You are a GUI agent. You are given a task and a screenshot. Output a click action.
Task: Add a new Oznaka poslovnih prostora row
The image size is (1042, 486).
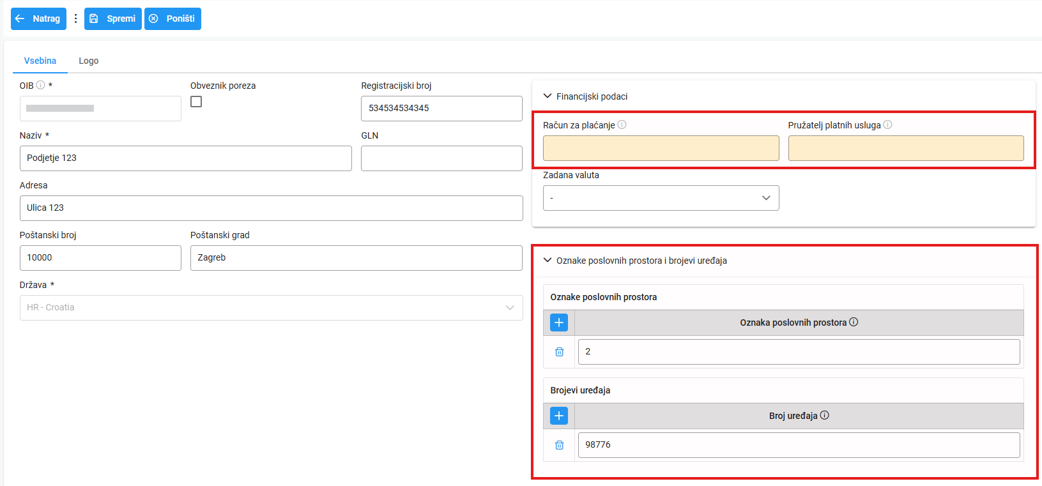[x=559, y=323]
